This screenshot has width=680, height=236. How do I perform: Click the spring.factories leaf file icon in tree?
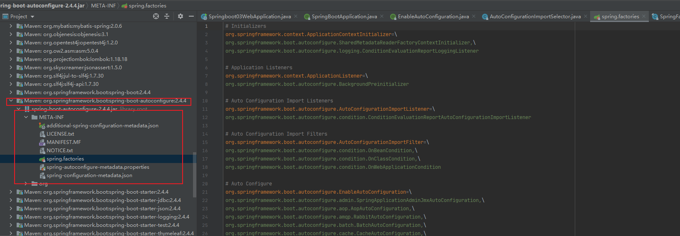[42, 159]
